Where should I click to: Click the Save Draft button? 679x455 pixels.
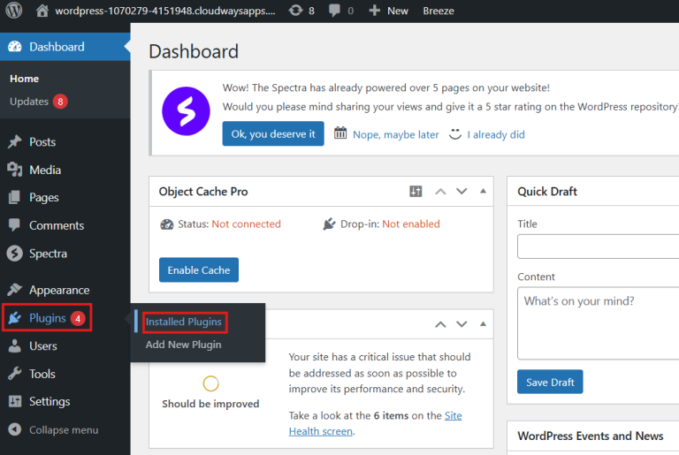click(x=550, y=383)
